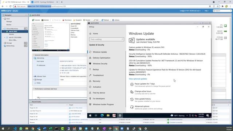Open notification center in VM taskbar
Image resolution: width=233 pixels, height=131 pixels.
pos(208,115)
